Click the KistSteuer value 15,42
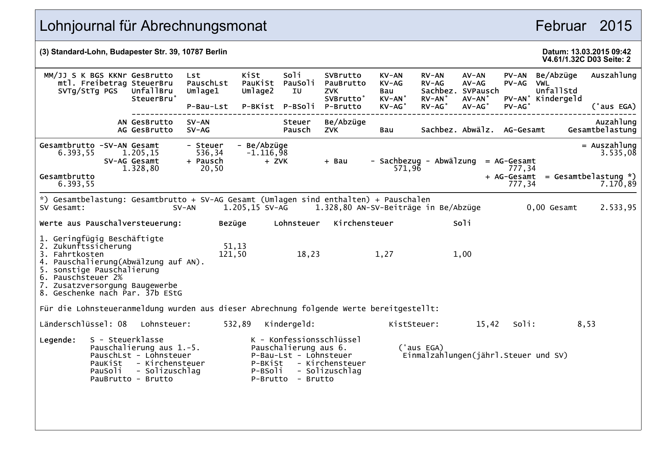This screenshot has width=667, height=471. (x=487, y=324)
